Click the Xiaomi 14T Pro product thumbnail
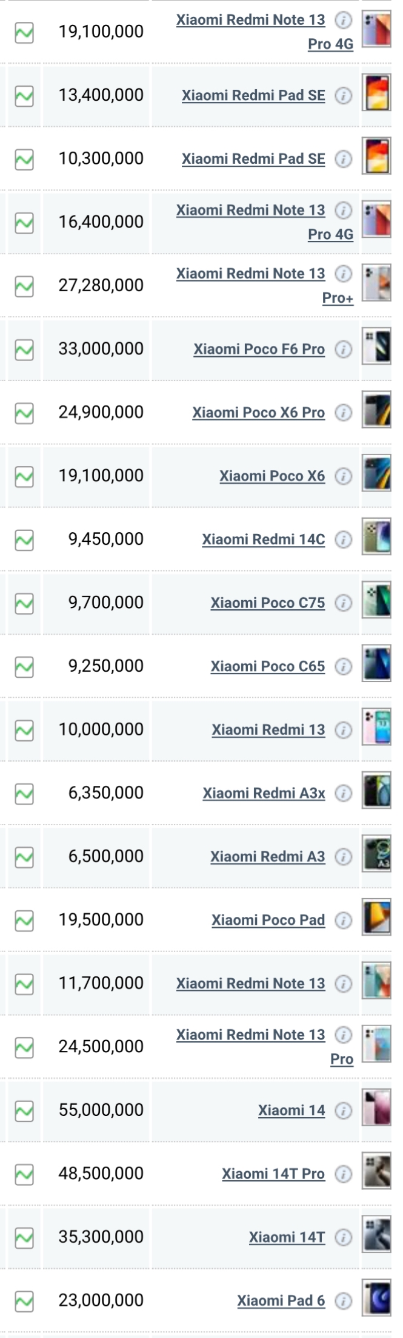This screenshot has height=1338, width=403. coord(376,1171)
